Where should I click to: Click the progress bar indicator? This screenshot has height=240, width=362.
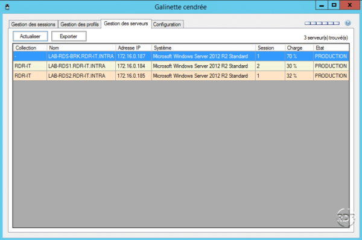[x=322, y=23]
